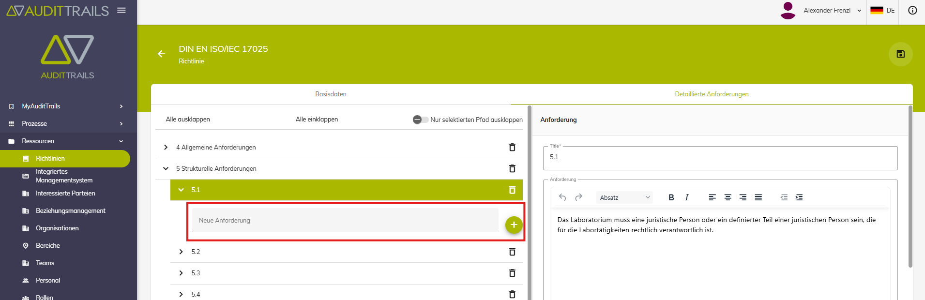The image size is (925, 300).
Task: Click the requirements tree vertical scrollbar
Action: [530, 203]
